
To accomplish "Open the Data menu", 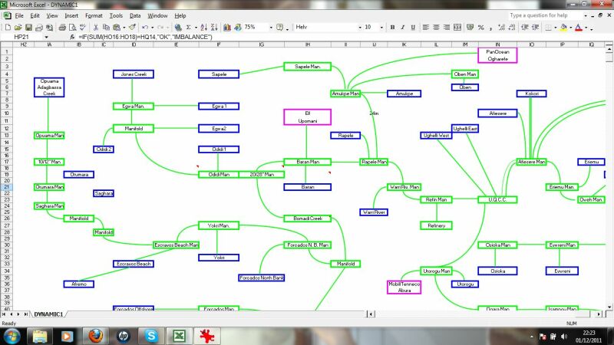I will pyautogui.click(x=135, y=15).
